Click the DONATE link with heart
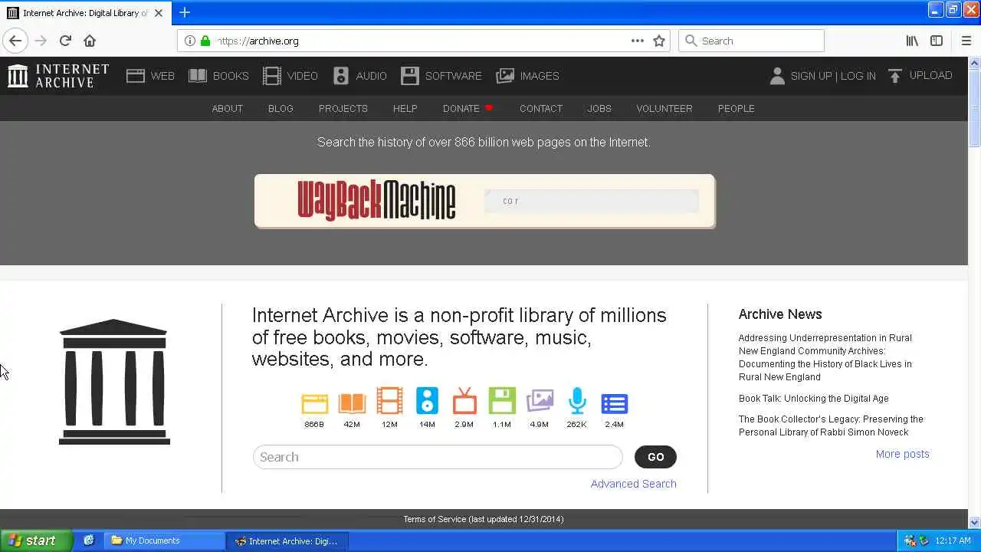 click(x=468, y=109)
